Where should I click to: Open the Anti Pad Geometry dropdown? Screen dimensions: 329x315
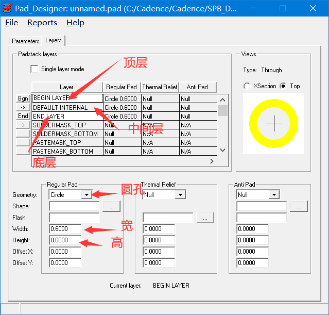pyautogui.click(x=274, y=195)
